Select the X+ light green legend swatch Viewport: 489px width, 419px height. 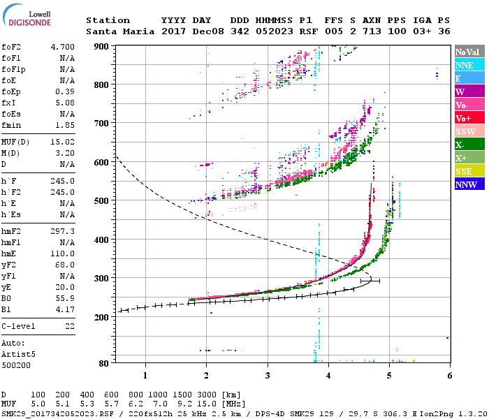click(469, 158)
